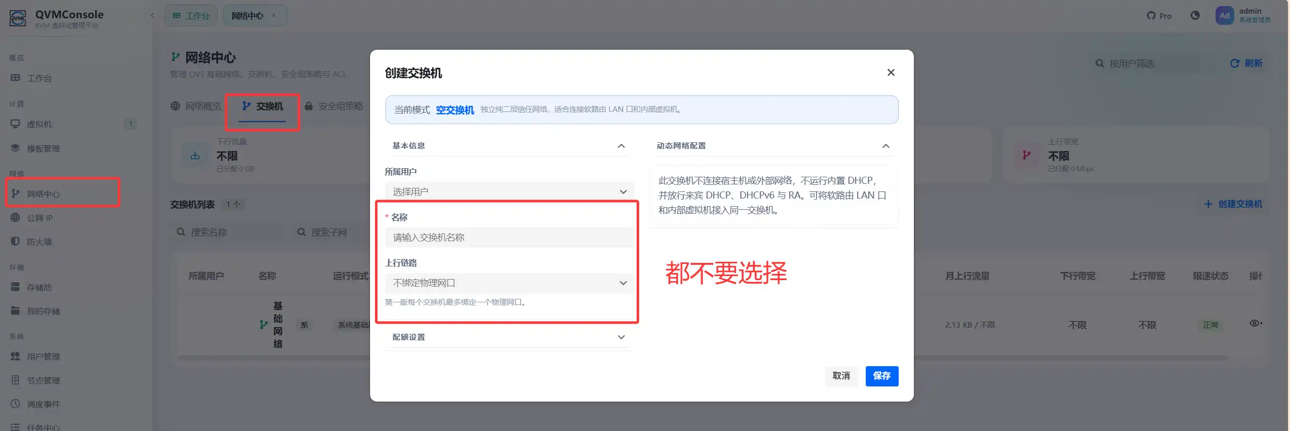Switch to the 工作台 top tab
This screenshot has width=1290, height=431.
point(191,16)
